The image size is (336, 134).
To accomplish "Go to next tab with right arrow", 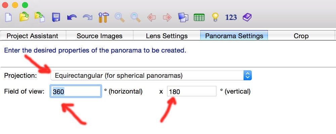I will coord(167,17).
